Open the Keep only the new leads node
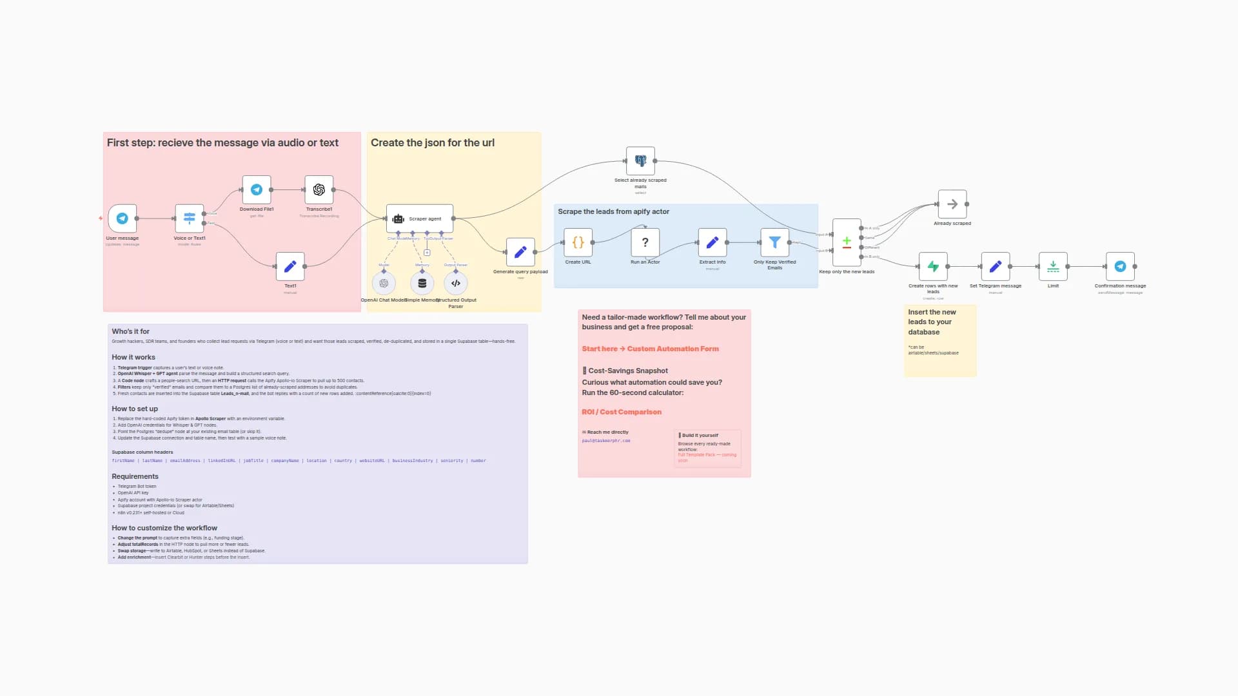The image size is (1238, 696). tap(847, 242)
